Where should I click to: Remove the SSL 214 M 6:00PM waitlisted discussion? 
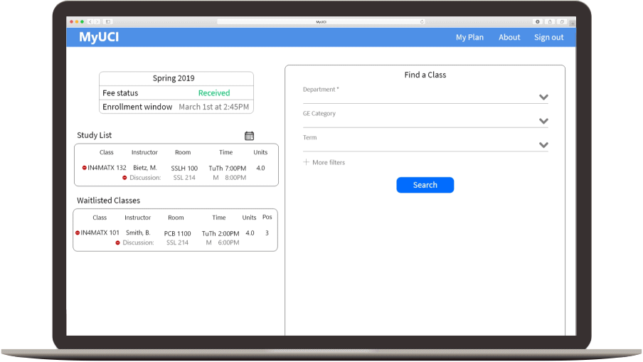(117, 243)
